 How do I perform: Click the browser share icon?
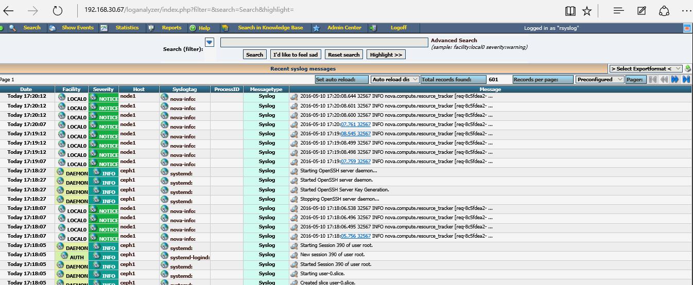pyautogui.click(x=664, y=10)
